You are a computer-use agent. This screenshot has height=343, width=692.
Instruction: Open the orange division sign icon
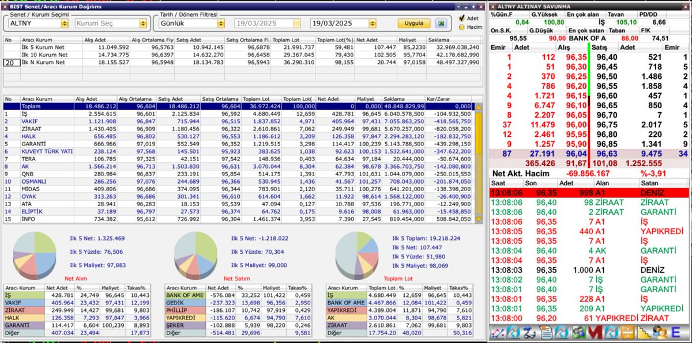point(627,333)
